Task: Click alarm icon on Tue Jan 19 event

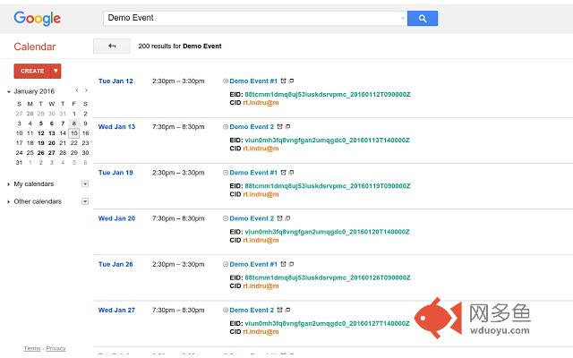Action: click(284, 173)
